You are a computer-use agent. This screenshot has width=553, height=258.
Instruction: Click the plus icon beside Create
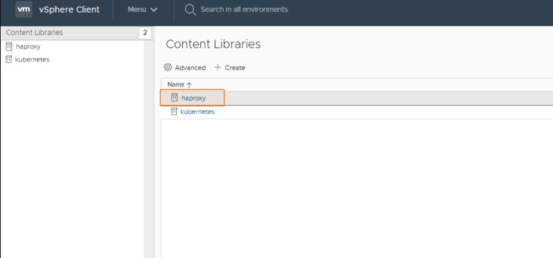point(218,67)
